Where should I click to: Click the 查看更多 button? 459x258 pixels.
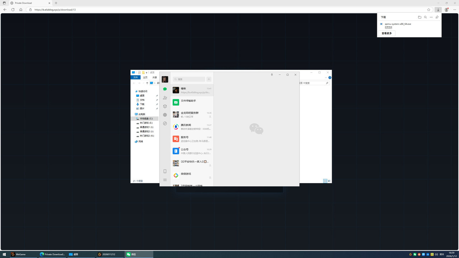(x=387, y=33)
